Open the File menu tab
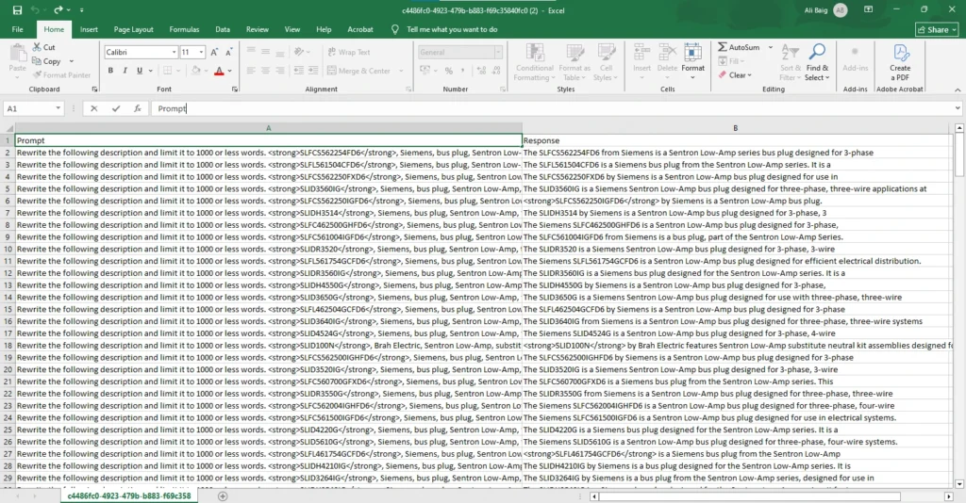The width and height of the screenshot is (966, 503). [17, 29]
